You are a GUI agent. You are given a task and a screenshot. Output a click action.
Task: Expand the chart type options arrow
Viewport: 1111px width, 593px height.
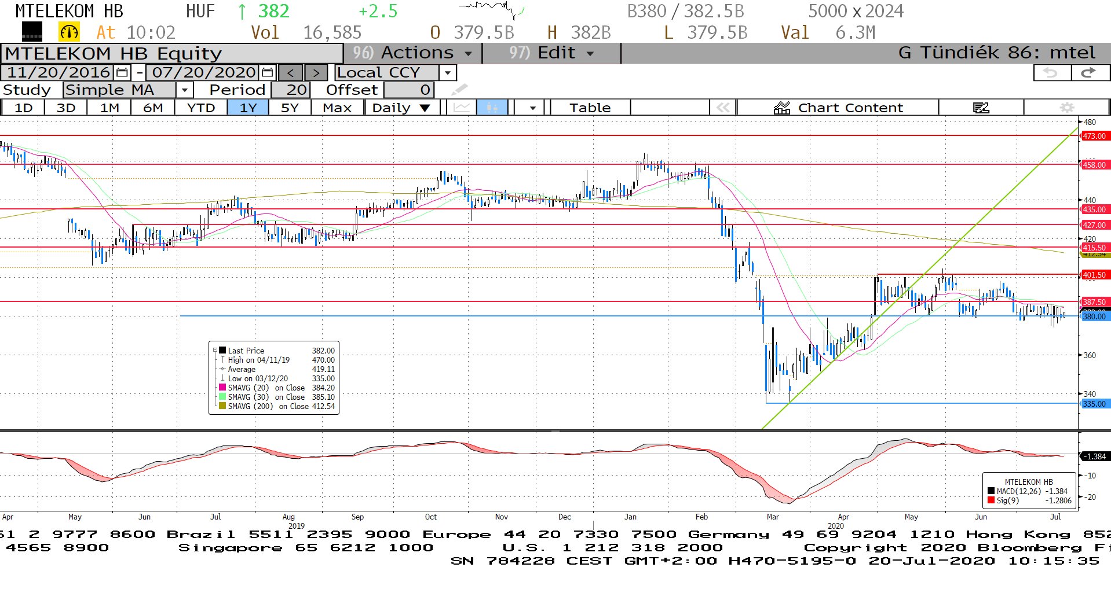coord(532,108)
